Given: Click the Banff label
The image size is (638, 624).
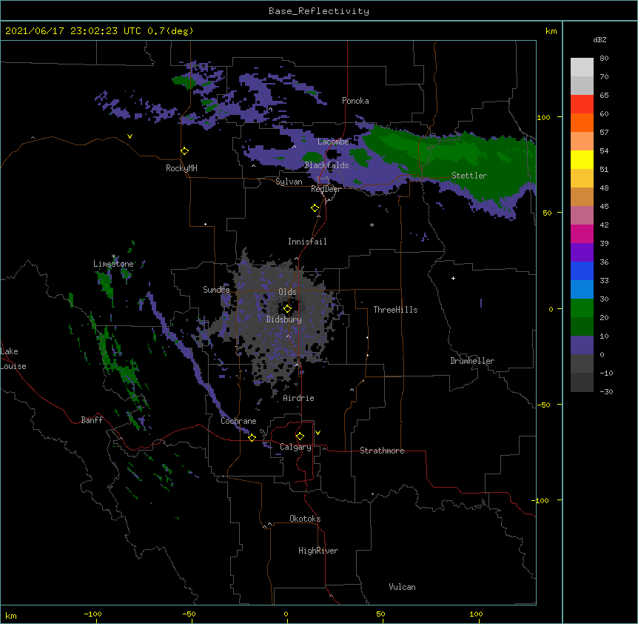Looking at the screenshot, I should click(92, 420).
